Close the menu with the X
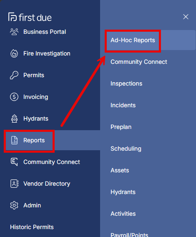Screen dimensions: 196x237 (186, 17)
